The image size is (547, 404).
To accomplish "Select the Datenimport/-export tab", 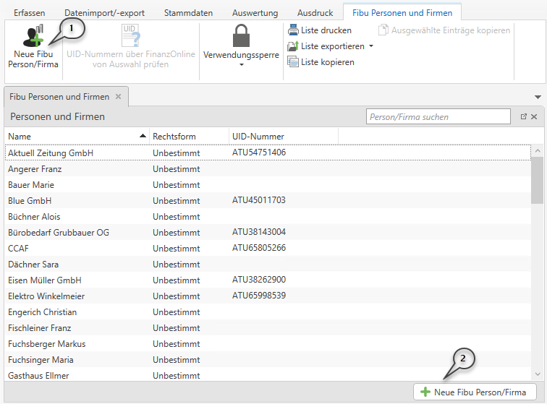I will 104,13.
